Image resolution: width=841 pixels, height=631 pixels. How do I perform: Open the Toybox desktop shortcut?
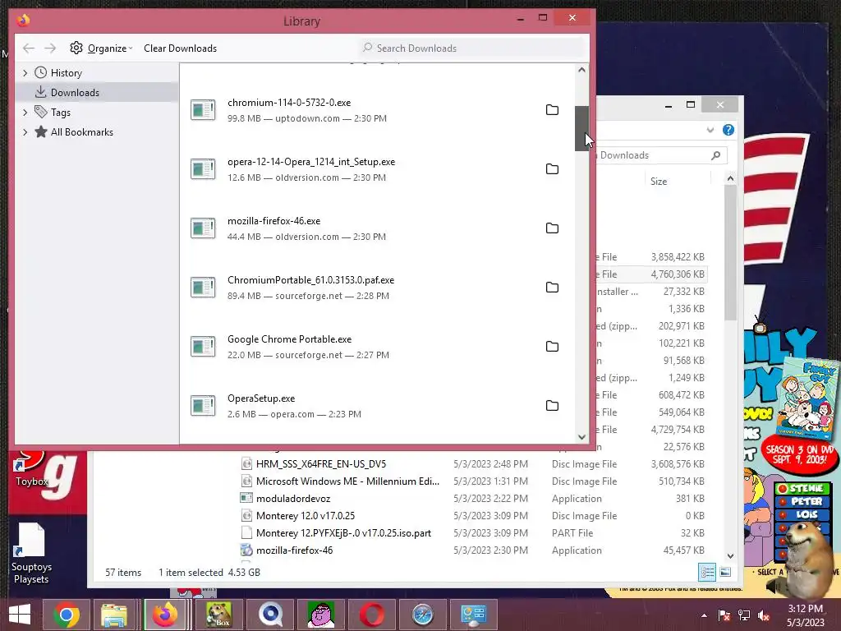tap(32, 469)
